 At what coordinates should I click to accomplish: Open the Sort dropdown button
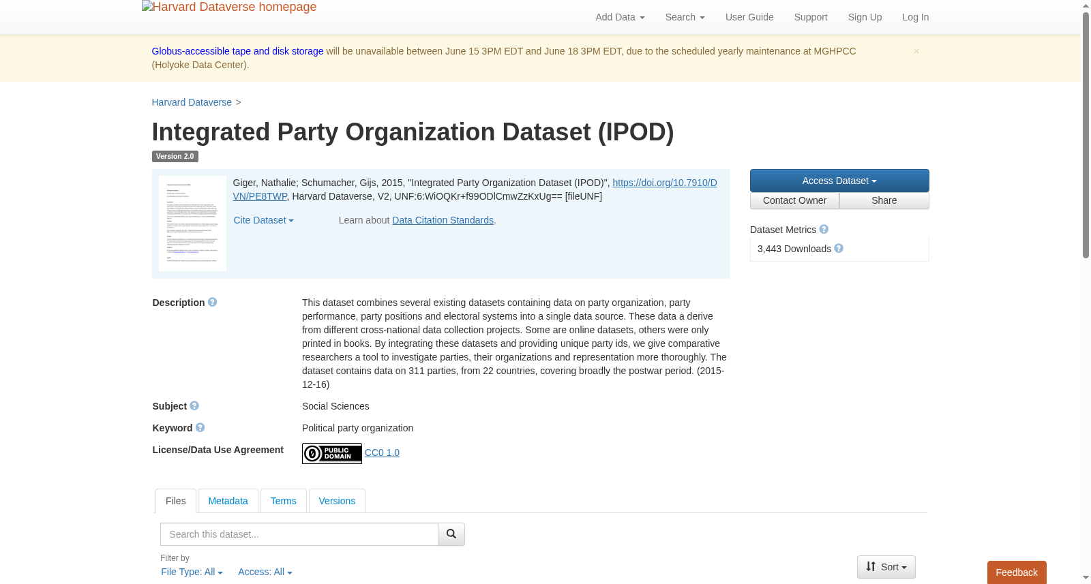886,567
